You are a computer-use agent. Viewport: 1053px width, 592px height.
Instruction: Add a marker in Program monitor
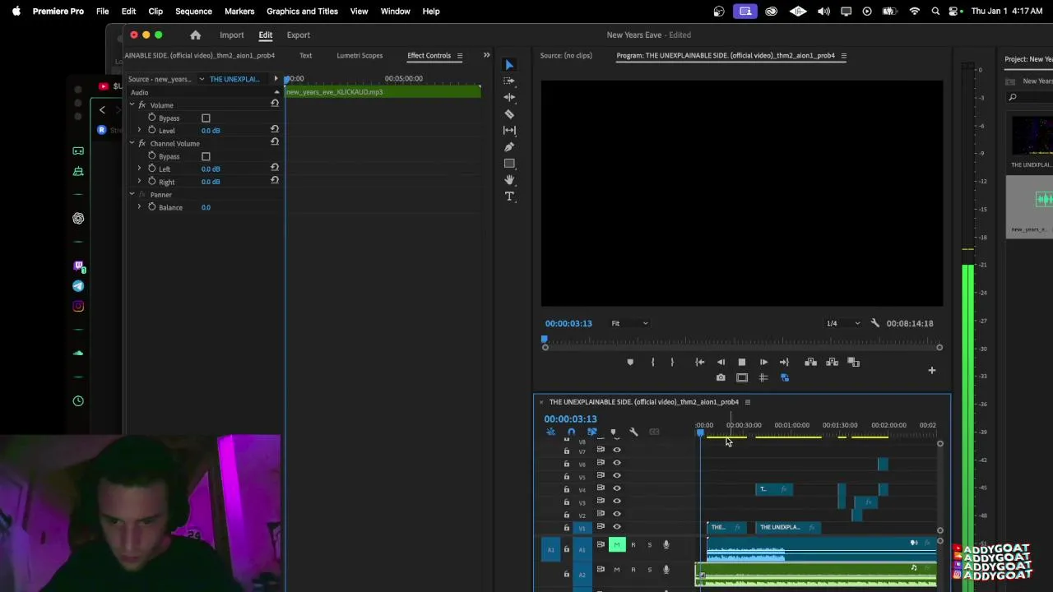tap(630, 362)
